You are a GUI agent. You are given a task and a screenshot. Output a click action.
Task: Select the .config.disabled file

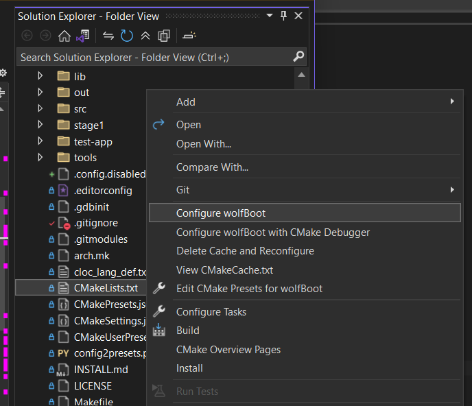[x=110, y=174]
